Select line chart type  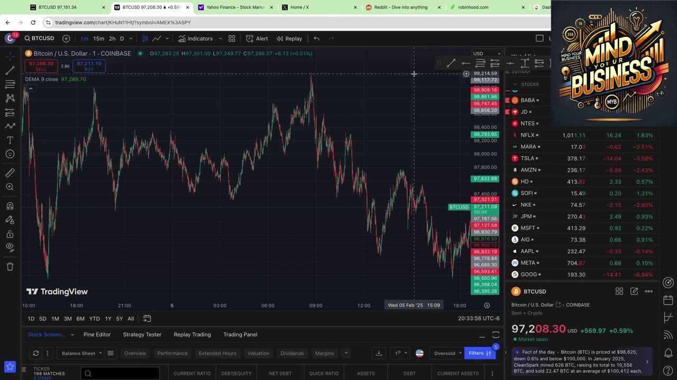(x=157, y=39)
